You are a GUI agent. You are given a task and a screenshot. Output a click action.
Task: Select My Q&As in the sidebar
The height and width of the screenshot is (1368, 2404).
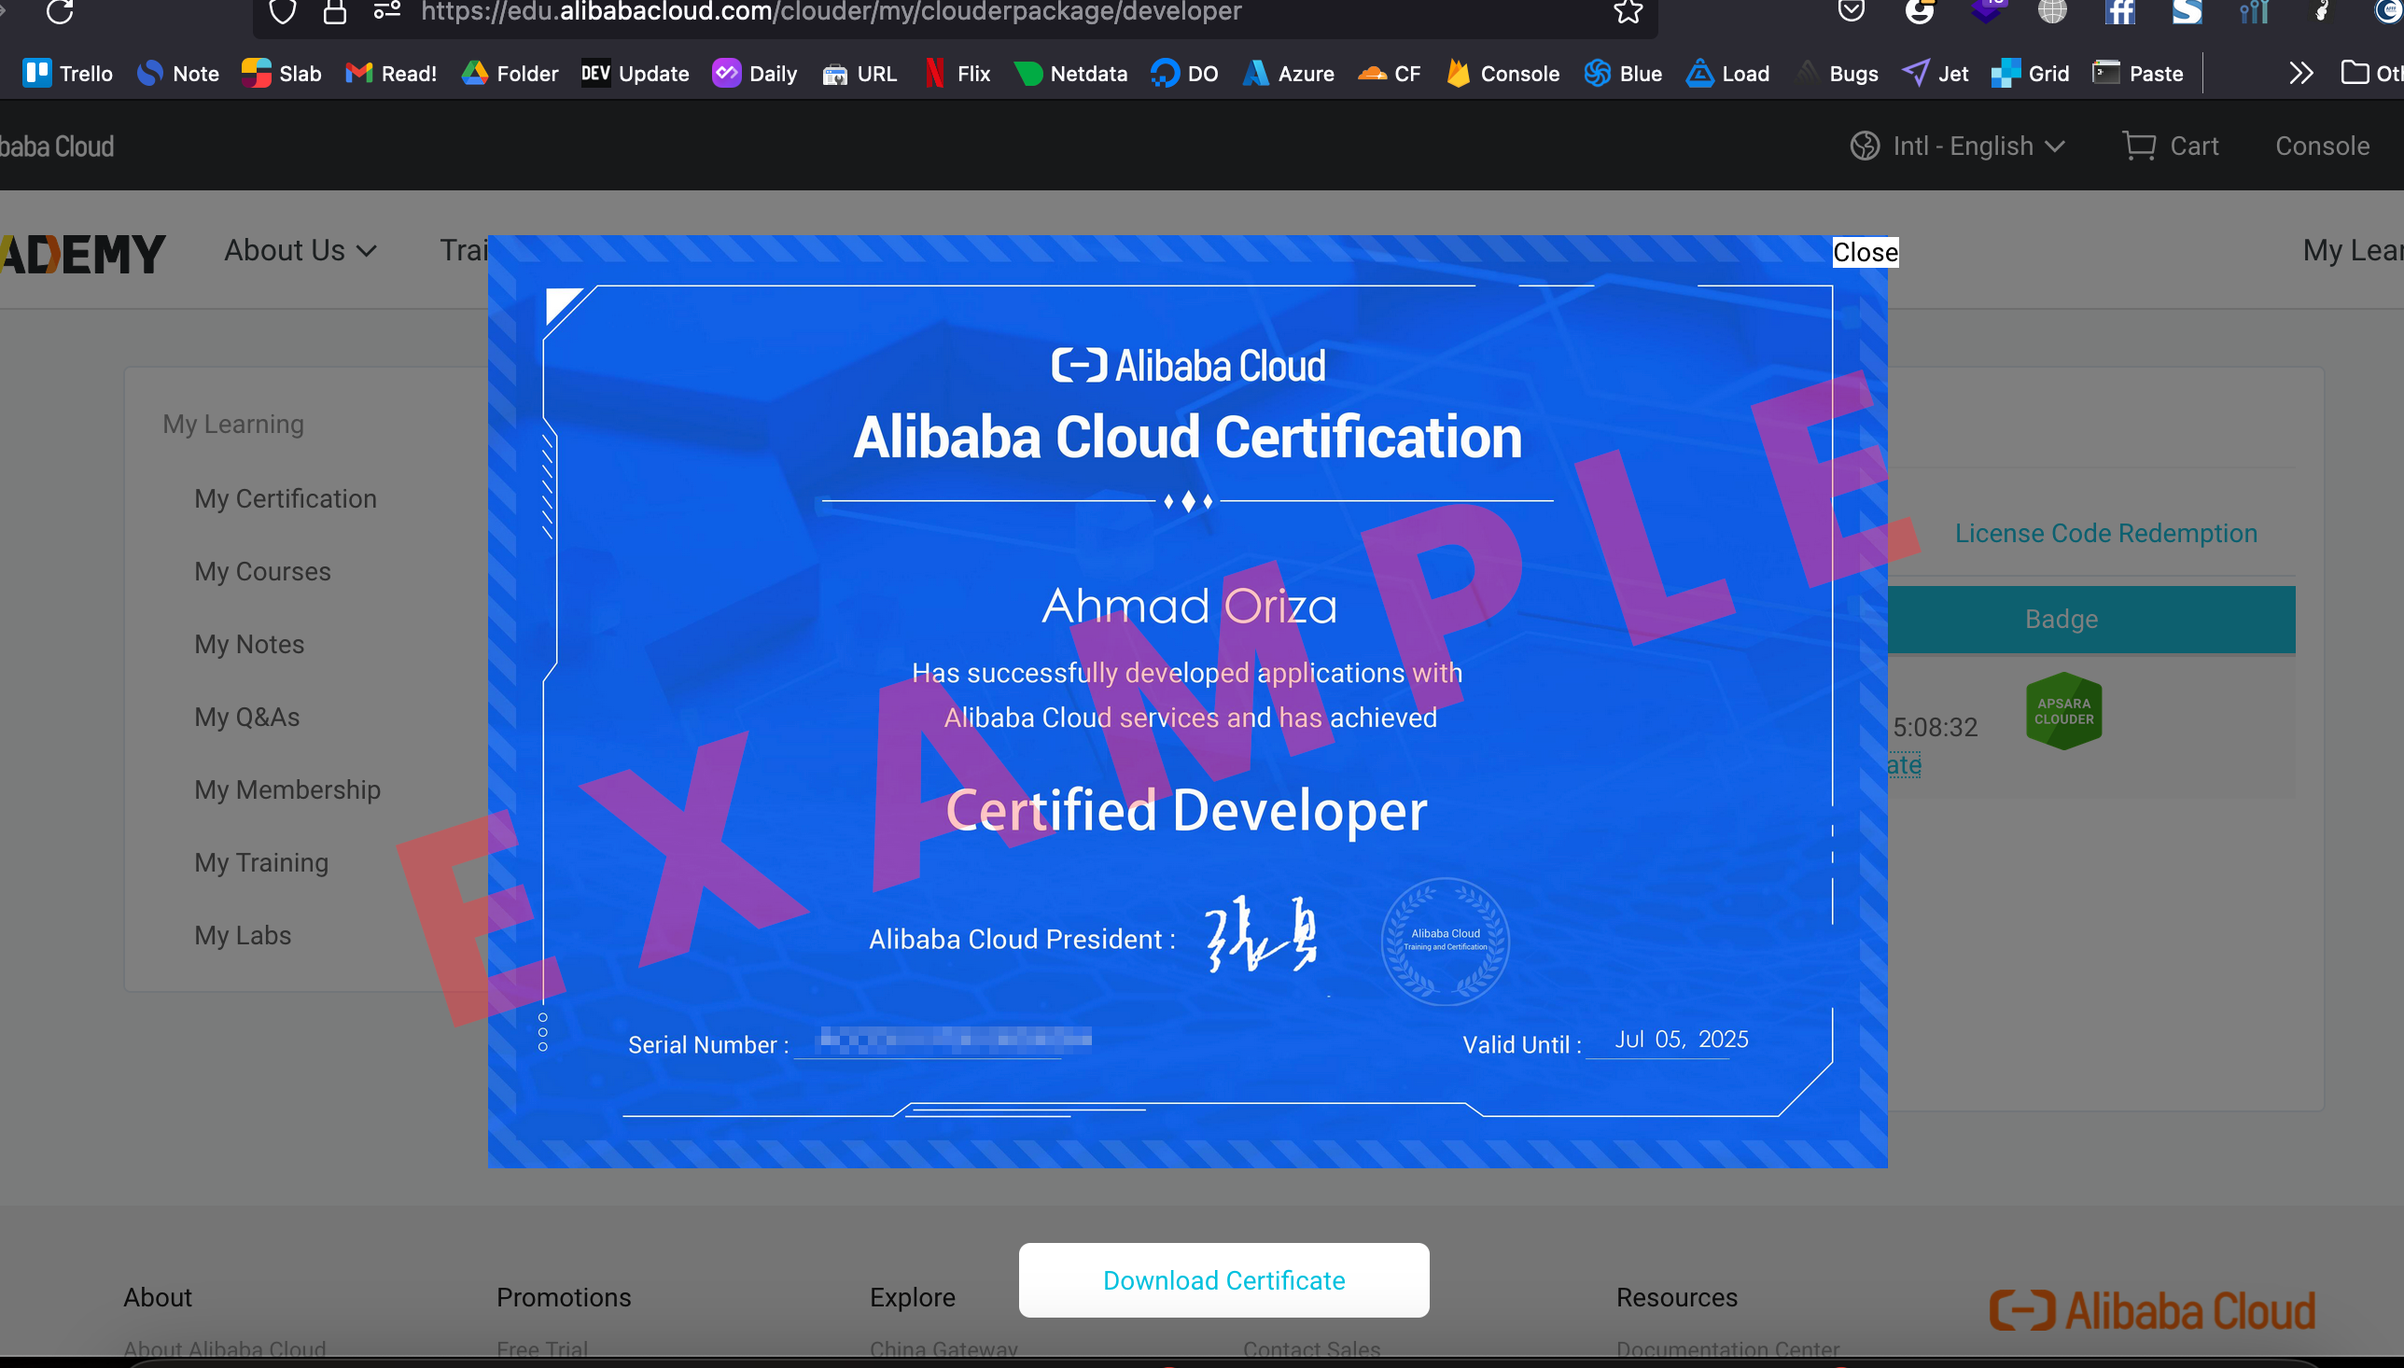(247, 717)
